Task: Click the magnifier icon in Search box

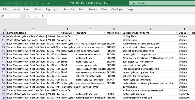Action: [134, 3]
